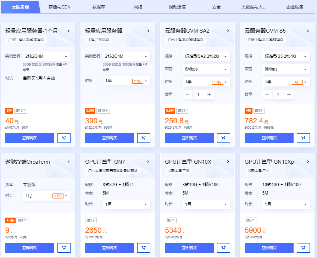Decrease CVM SA2 quantity with minus

187,95
